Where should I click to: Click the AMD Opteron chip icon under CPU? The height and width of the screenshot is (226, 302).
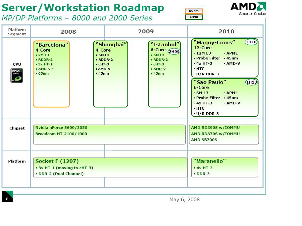point(17,76)
